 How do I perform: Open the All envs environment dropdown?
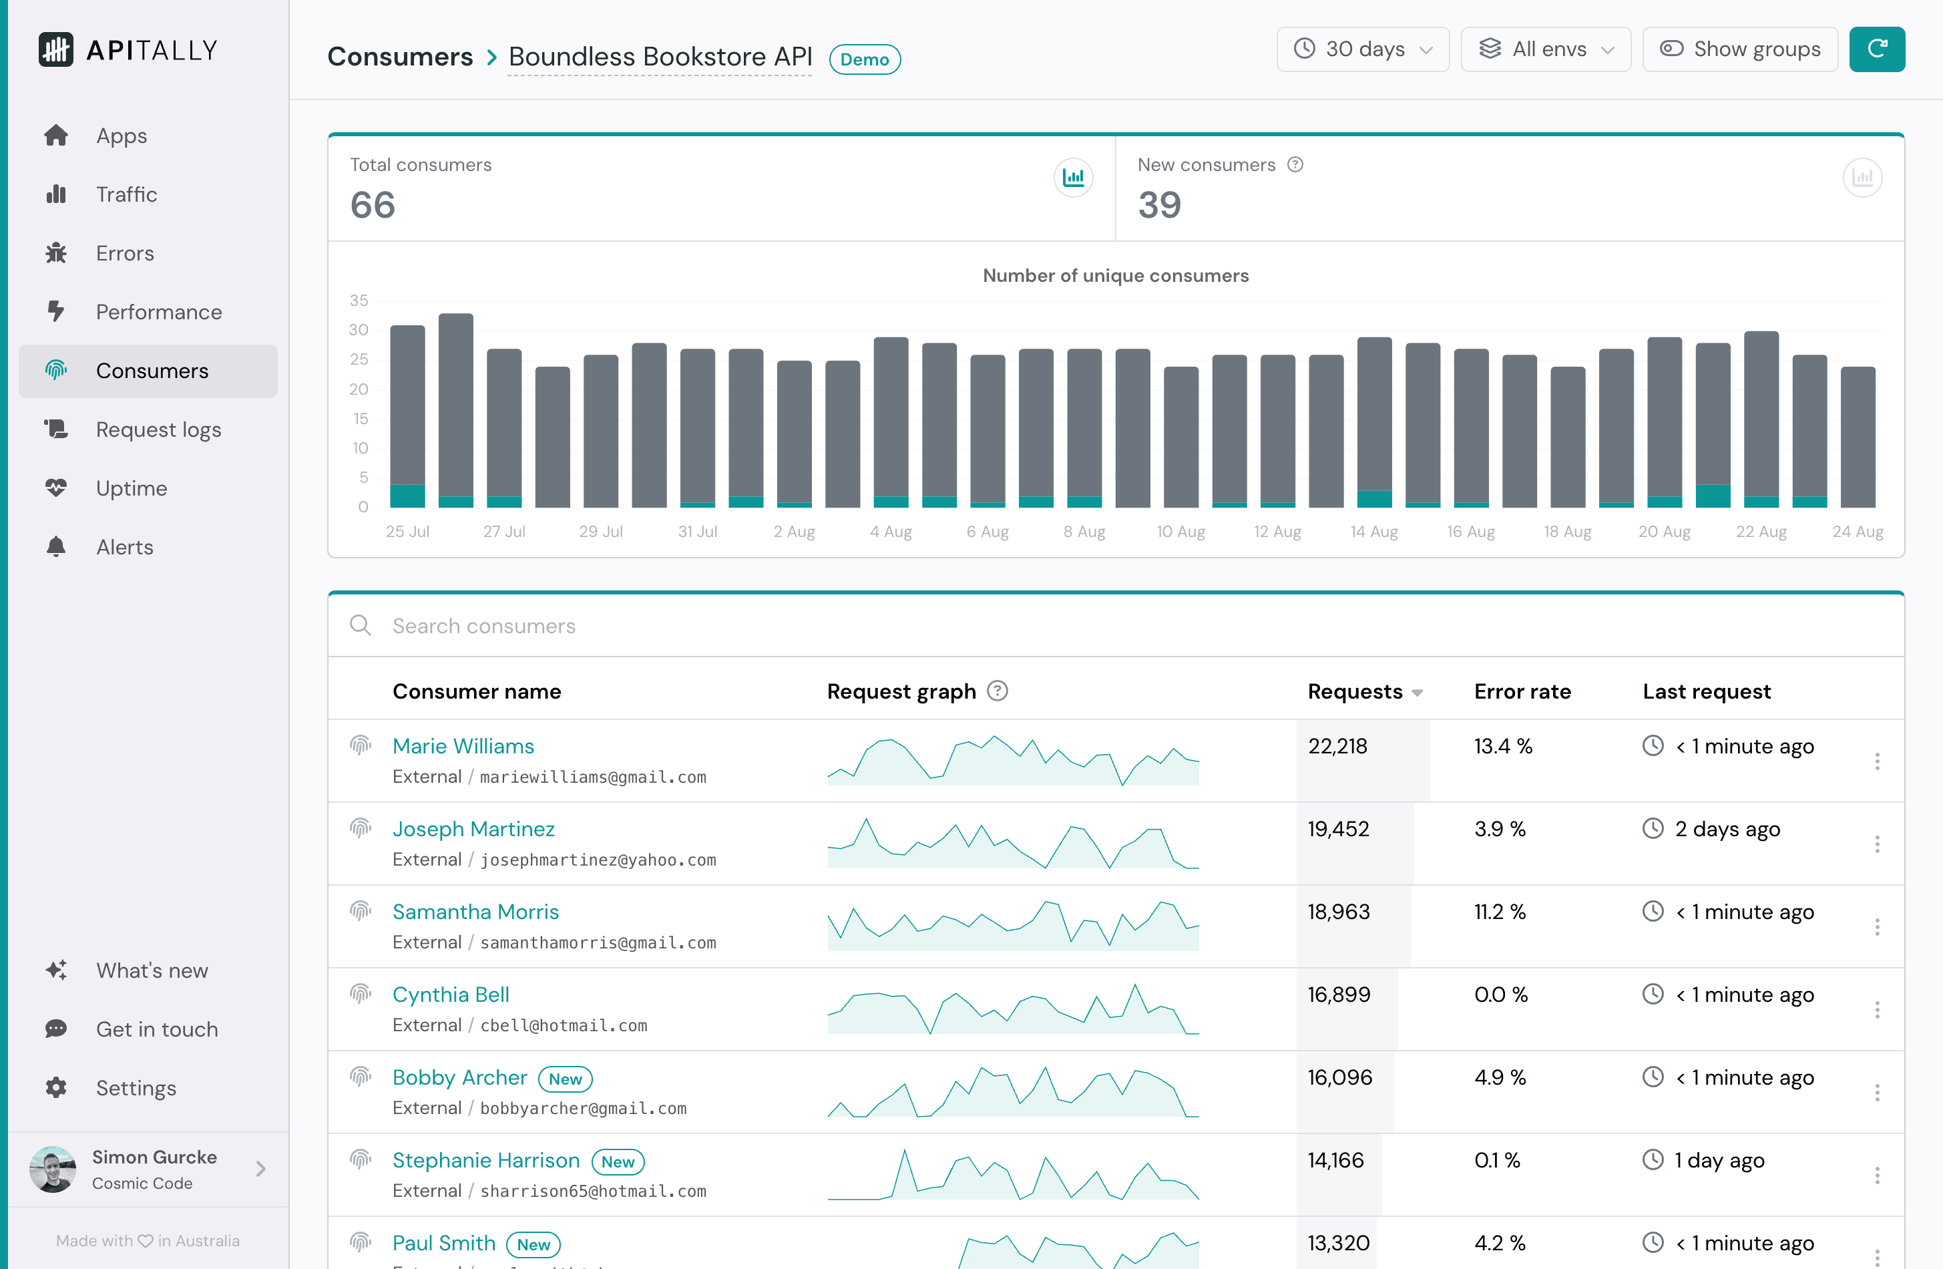[1546, 49]
